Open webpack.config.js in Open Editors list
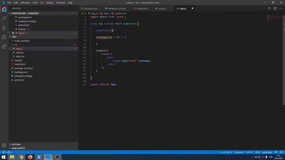The image size is (285, 160). point(27,21)
